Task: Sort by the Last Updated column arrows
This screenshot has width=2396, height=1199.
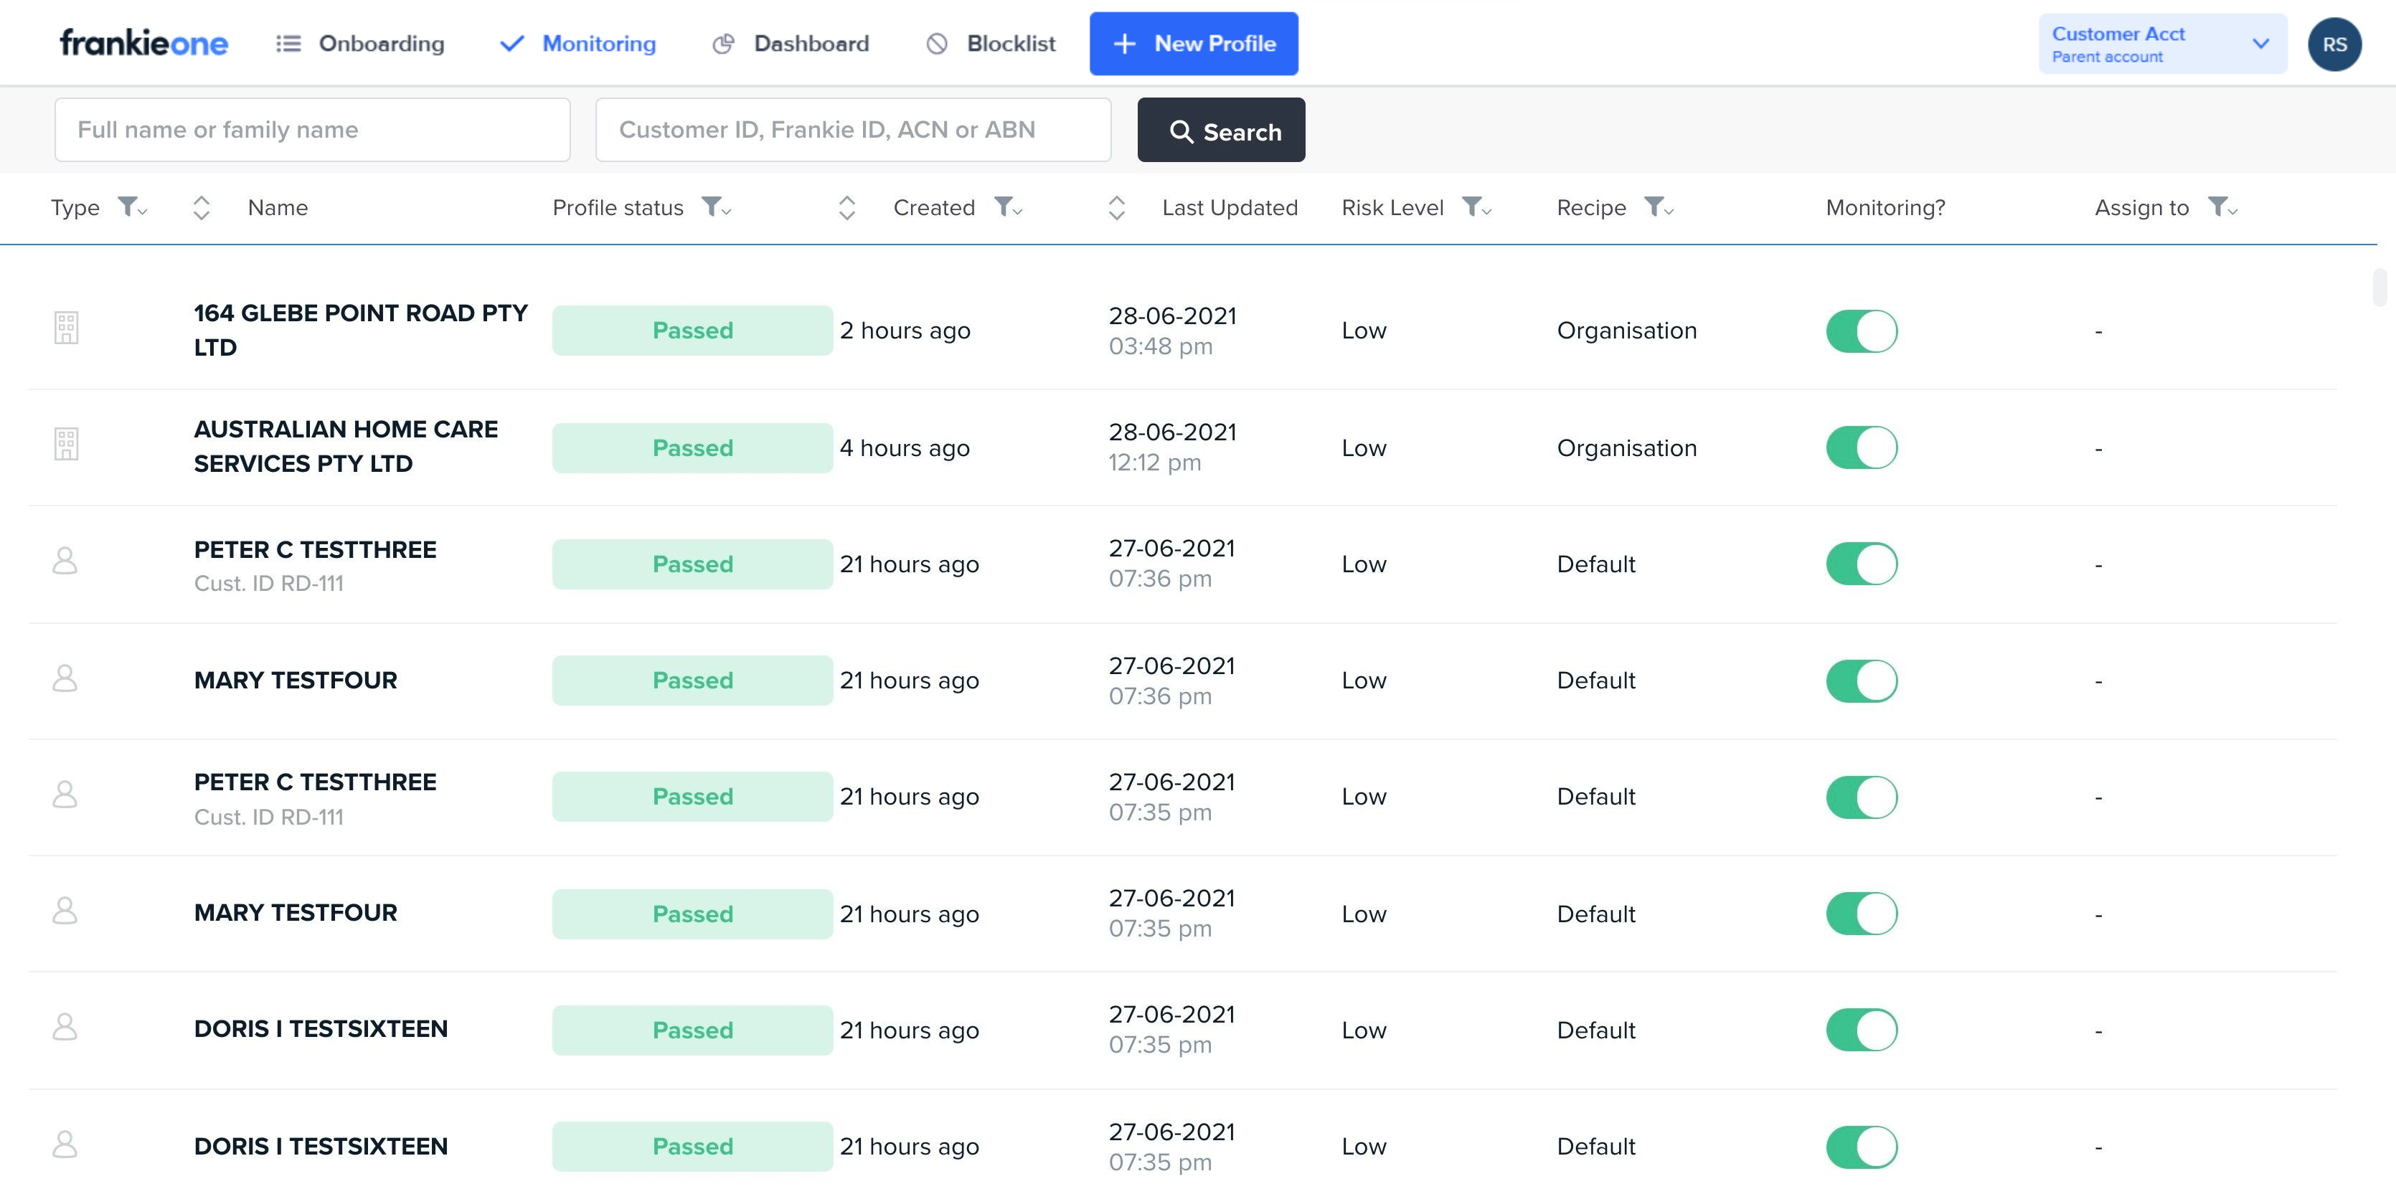Action: 1116,207
